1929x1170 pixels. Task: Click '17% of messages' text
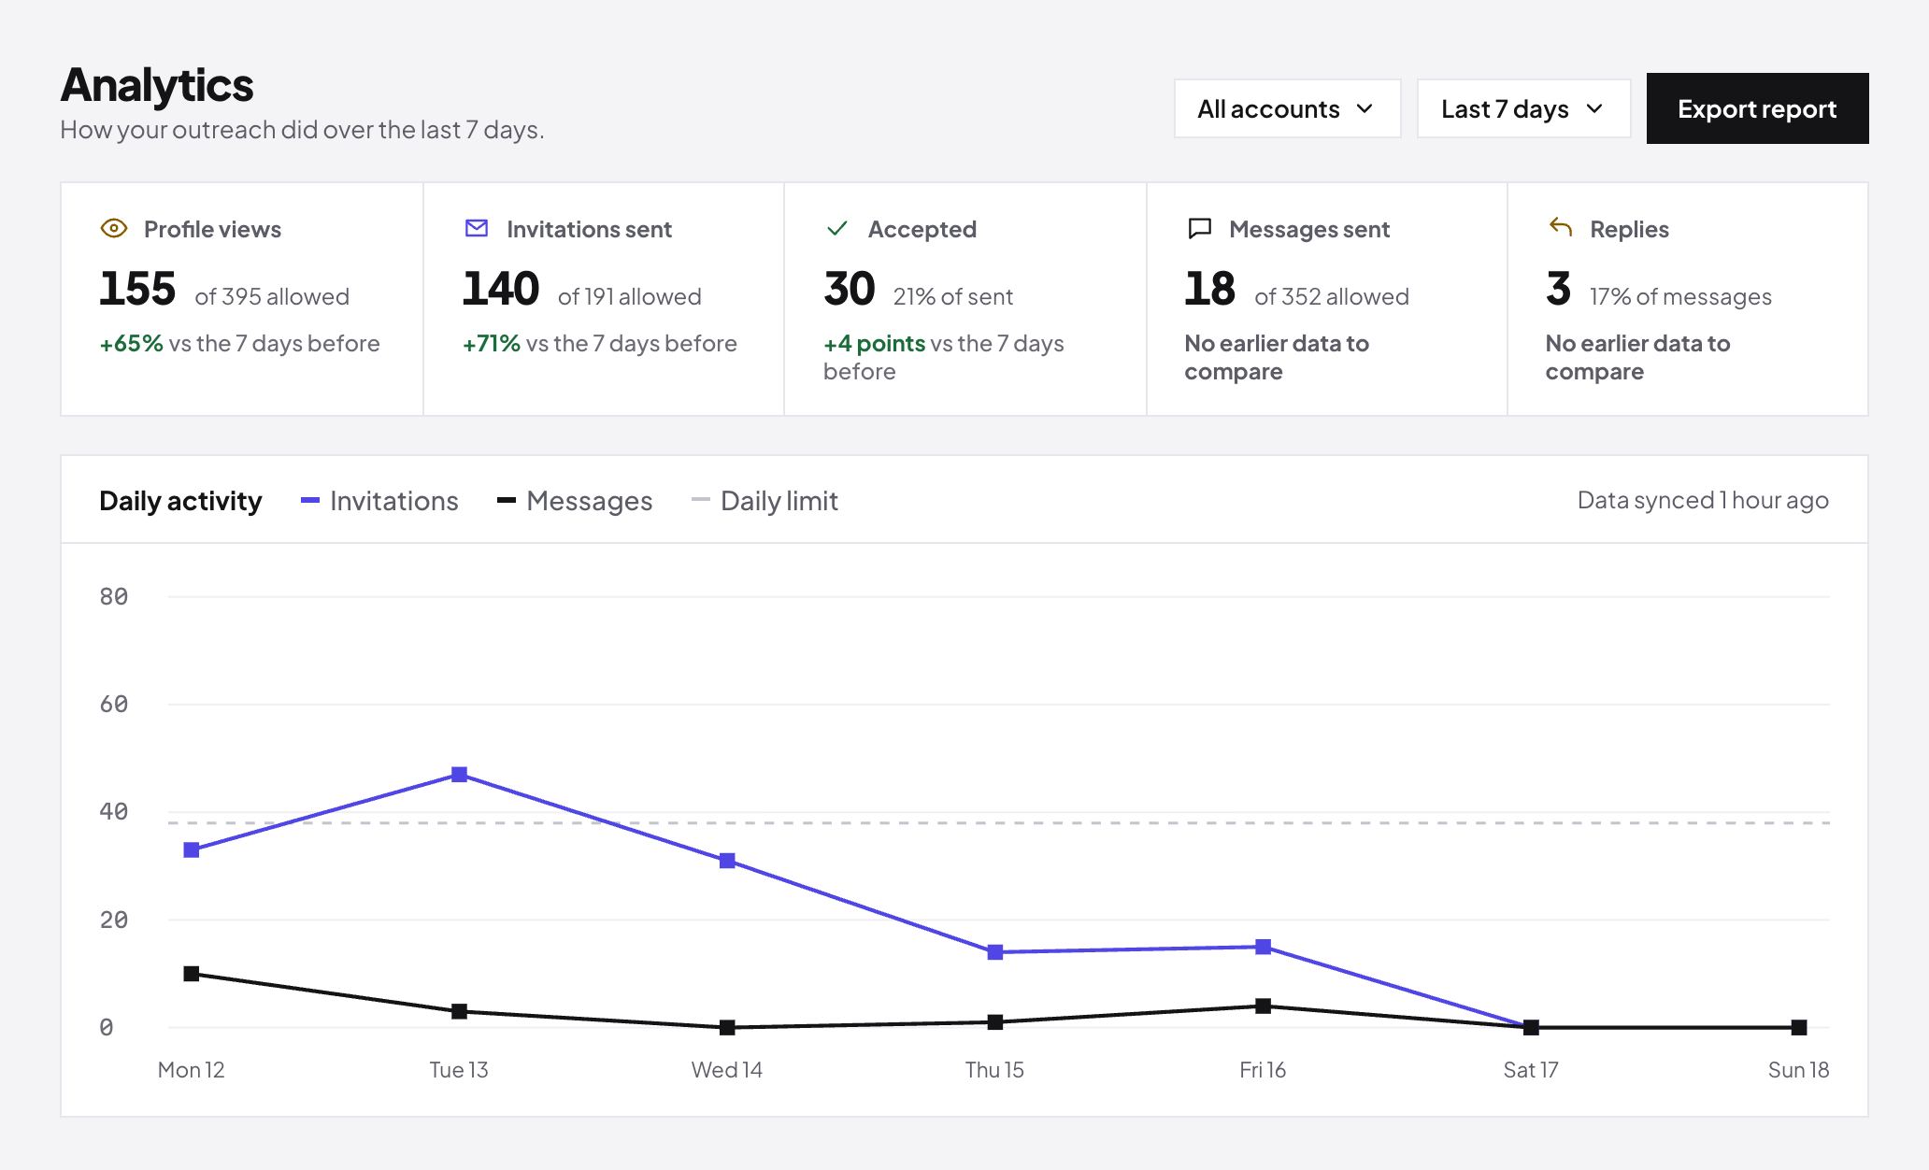coord(1680,297)
